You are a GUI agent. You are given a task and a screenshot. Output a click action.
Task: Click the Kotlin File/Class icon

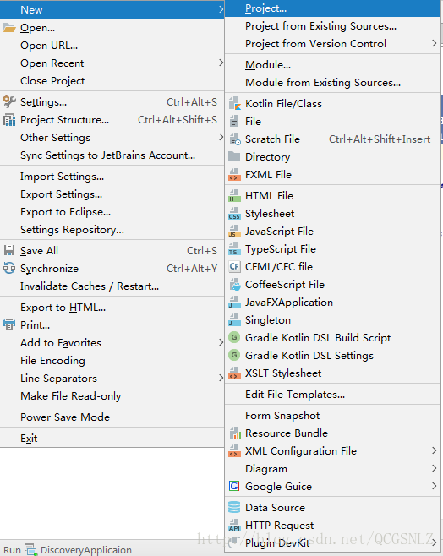(234, 104)
